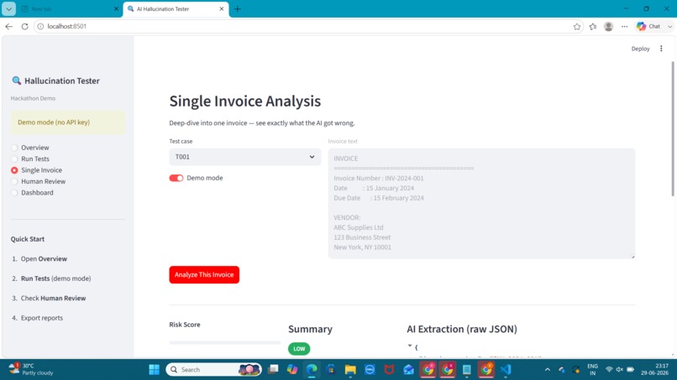Close the AI Hallucination Tester tab
Image resolution: width=677 pixels, height=380 pixels.
click(222, 8)
